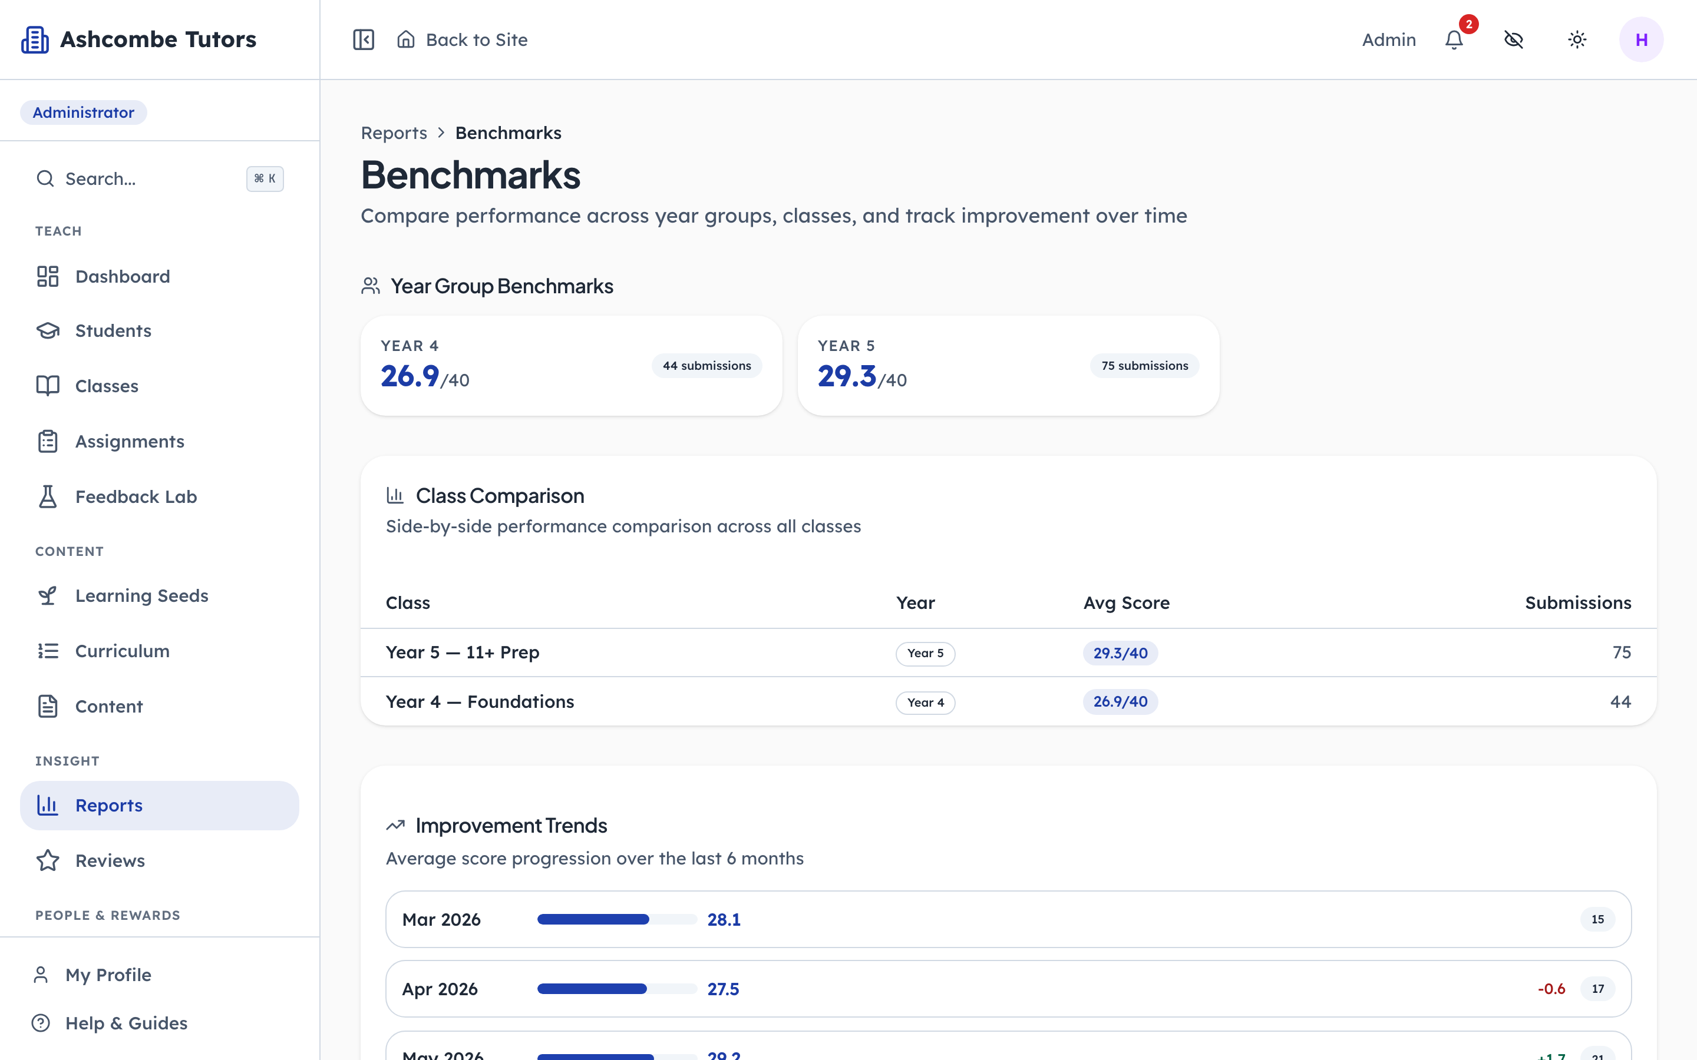Click the Learning Seeds sprout icon

(48, 595)
